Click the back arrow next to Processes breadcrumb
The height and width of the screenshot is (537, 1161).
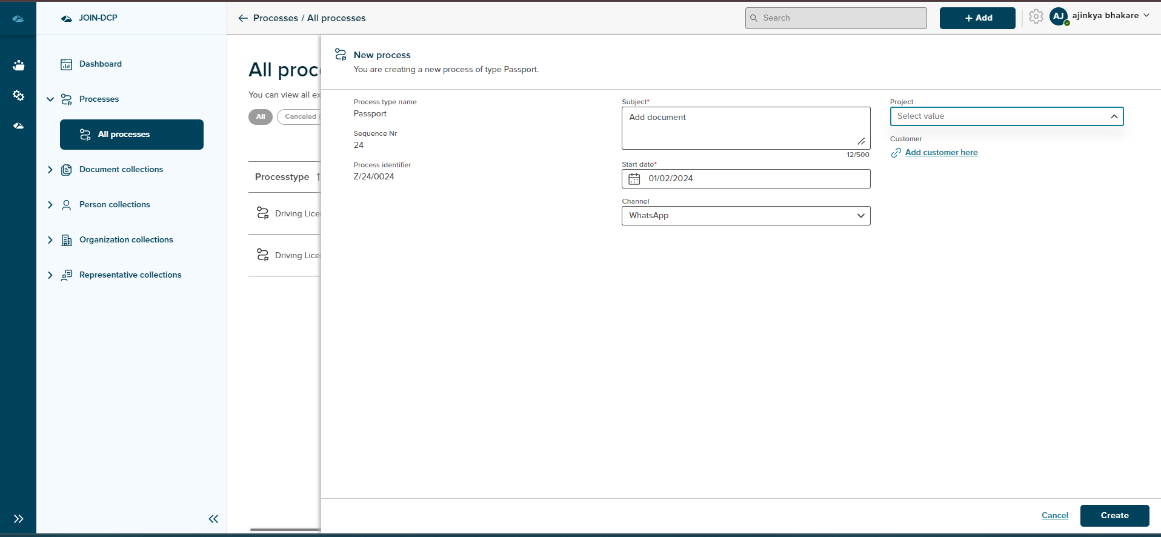click(x=243, y=18)
